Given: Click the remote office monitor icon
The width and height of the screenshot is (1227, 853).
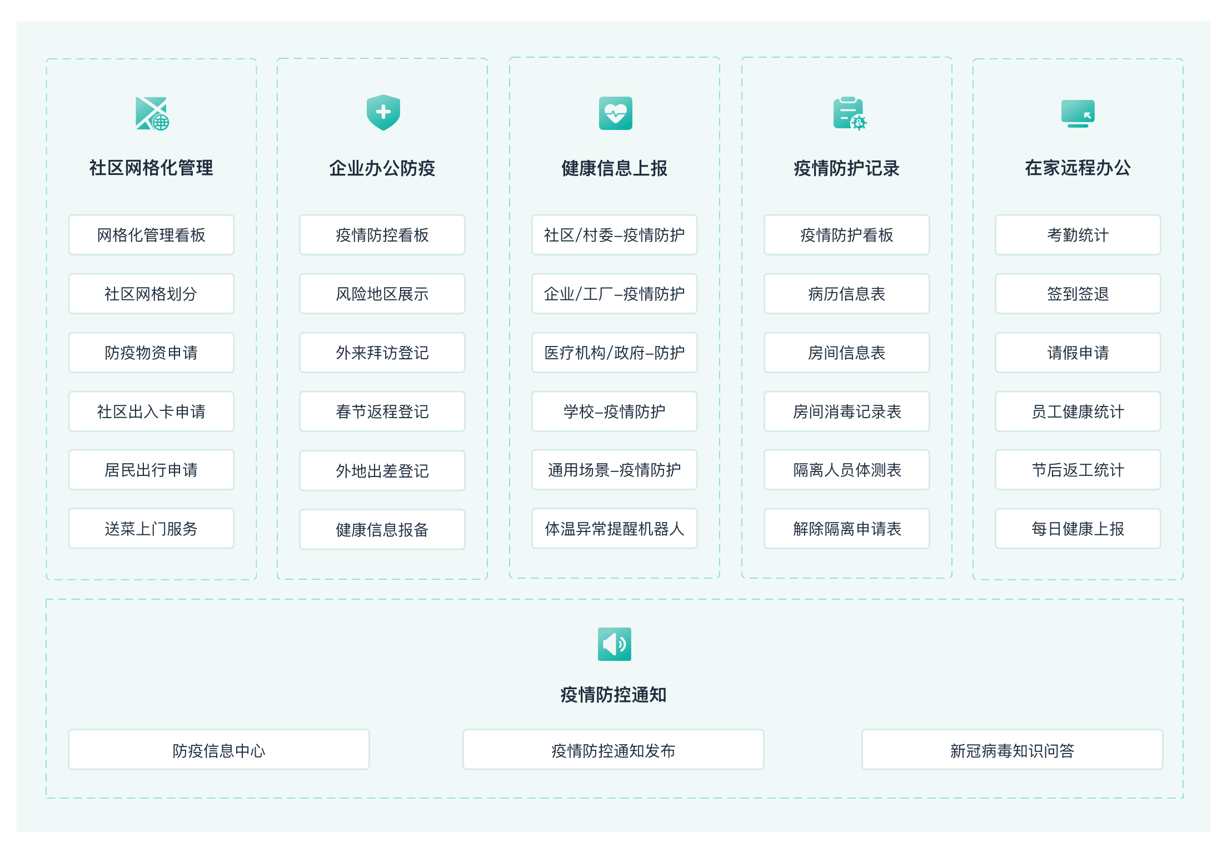Looking at the screenshot, I should point(1078,113).
